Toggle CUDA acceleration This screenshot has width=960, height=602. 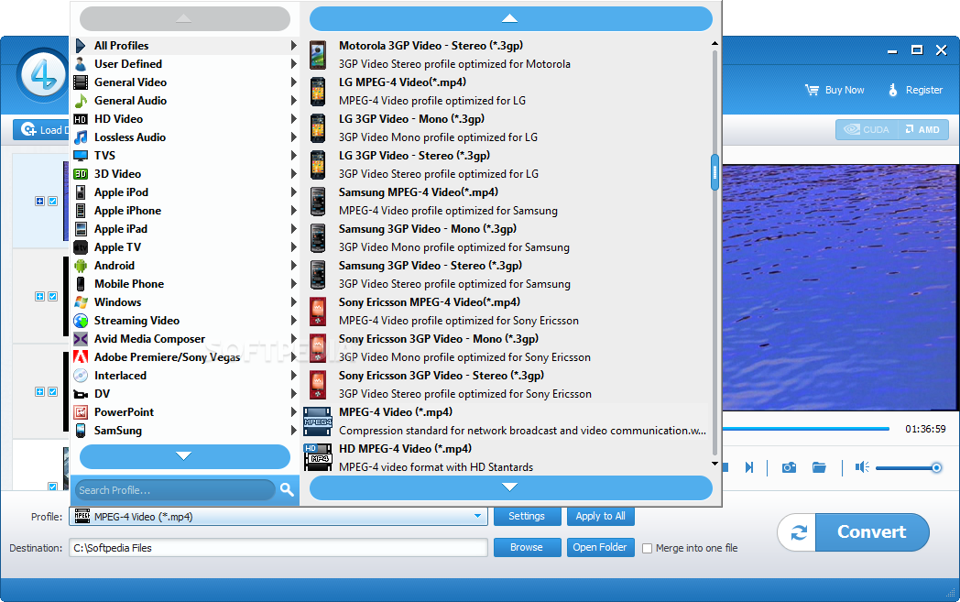click(x=867, y=130)
